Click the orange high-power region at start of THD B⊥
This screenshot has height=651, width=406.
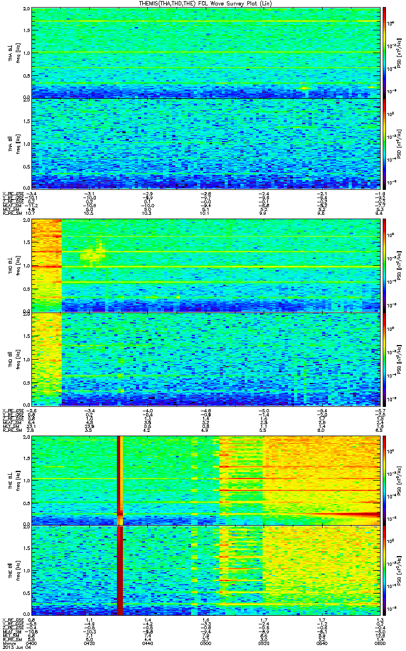click(47, 266)
